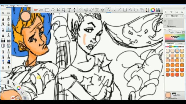
Task: Select the highlighted marker brush in palette
Action: tap(8, 29)
